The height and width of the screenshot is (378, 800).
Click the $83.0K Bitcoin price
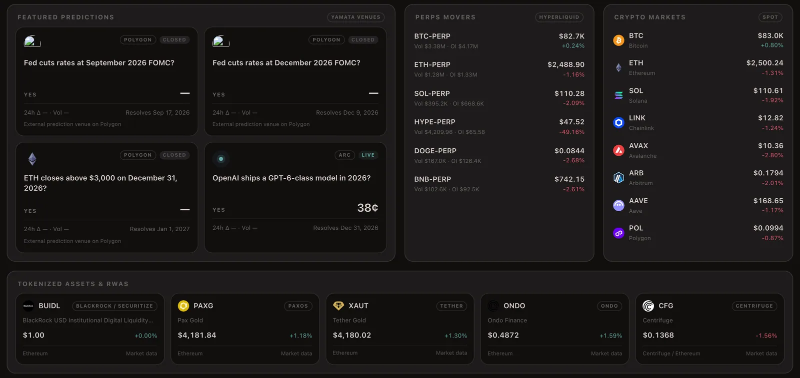770,36
